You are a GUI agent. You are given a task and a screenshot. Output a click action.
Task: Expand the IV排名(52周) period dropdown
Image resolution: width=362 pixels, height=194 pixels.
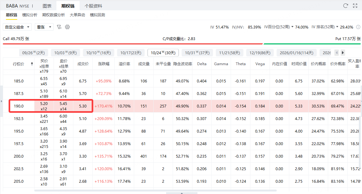[337, 27]
